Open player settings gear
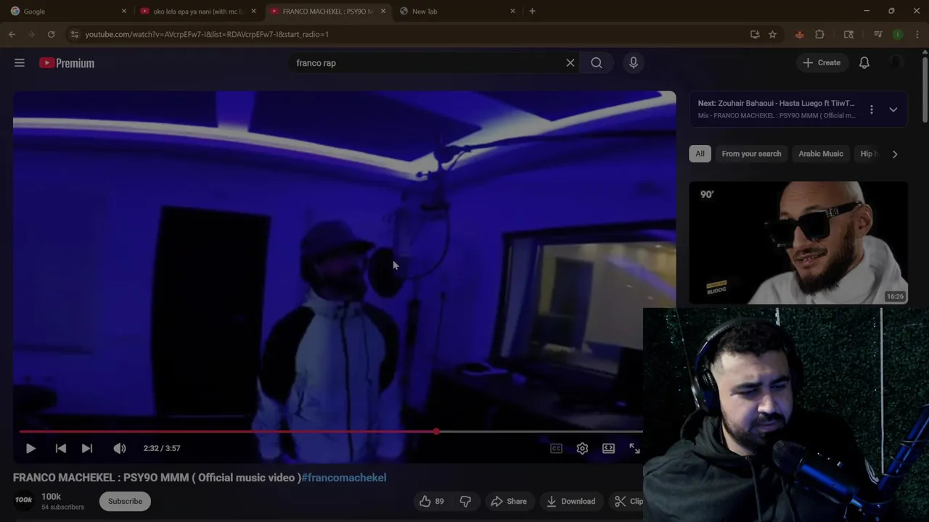Screen dimensions: 929x522 click(x=582, y=448)
